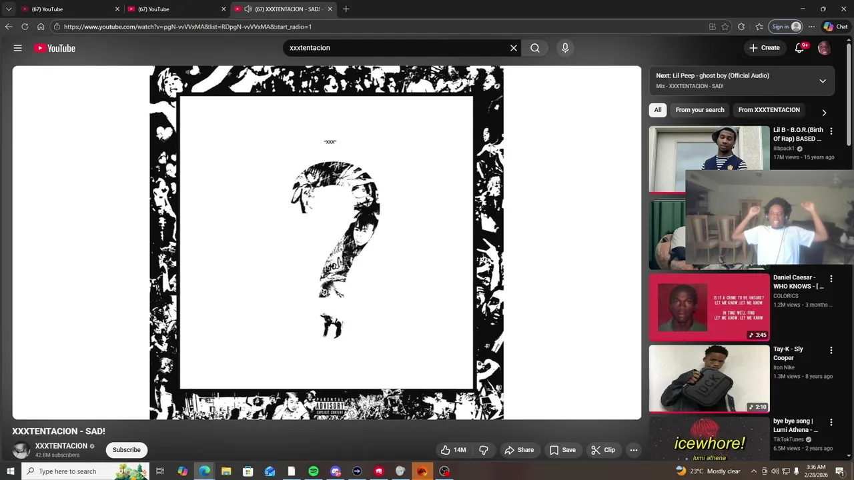Go back in the browser

tap(9, 27)
